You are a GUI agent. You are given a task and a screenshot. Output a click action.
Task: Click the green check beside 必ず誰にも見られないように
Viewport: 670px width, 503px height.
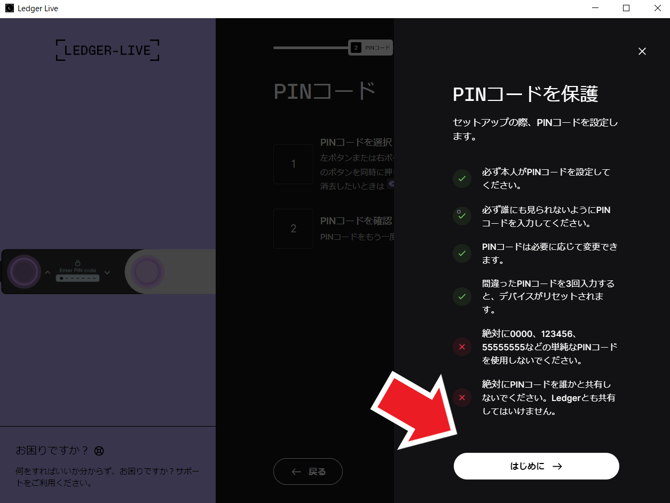tap(462, 216)
